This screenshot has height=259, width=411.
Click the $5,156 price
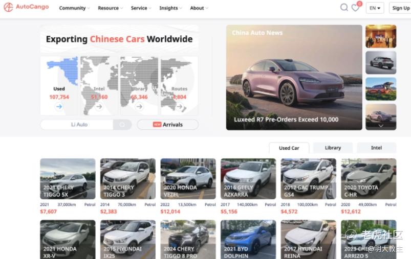coord(229,211)
